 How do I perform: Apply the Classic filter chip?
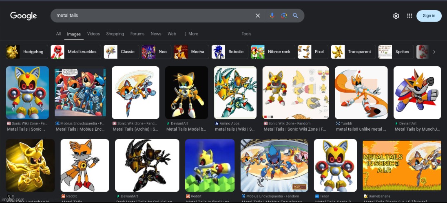coord(122,52)
